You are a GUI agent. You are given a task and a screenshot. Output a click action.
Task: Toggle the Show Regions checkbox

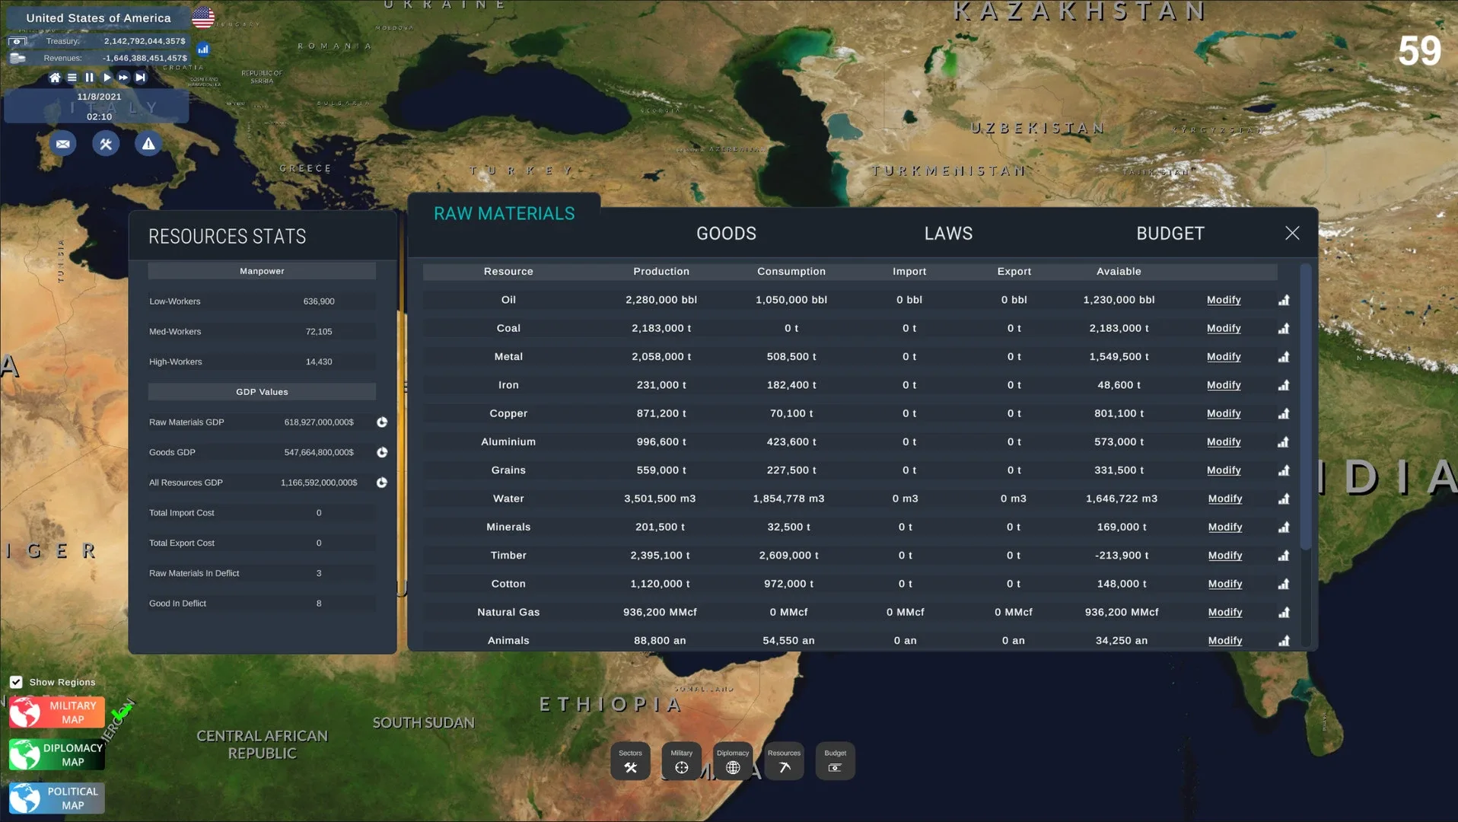point(16,682)
